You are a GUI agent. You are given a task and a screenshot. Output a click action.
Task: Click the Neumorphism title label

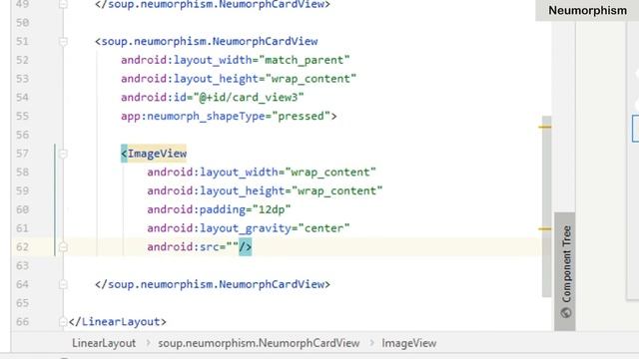588,11
